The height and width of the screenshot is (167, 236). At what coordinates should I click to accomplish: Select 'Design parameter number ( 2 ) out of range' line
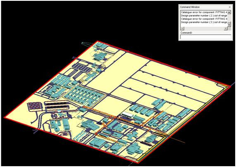coord(204,16)
